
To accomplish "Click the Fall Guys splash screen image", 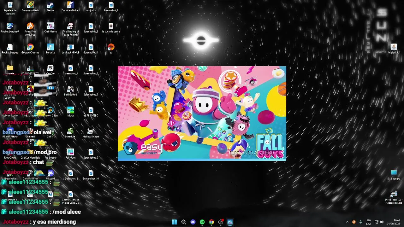I will (x=202, y=113).
